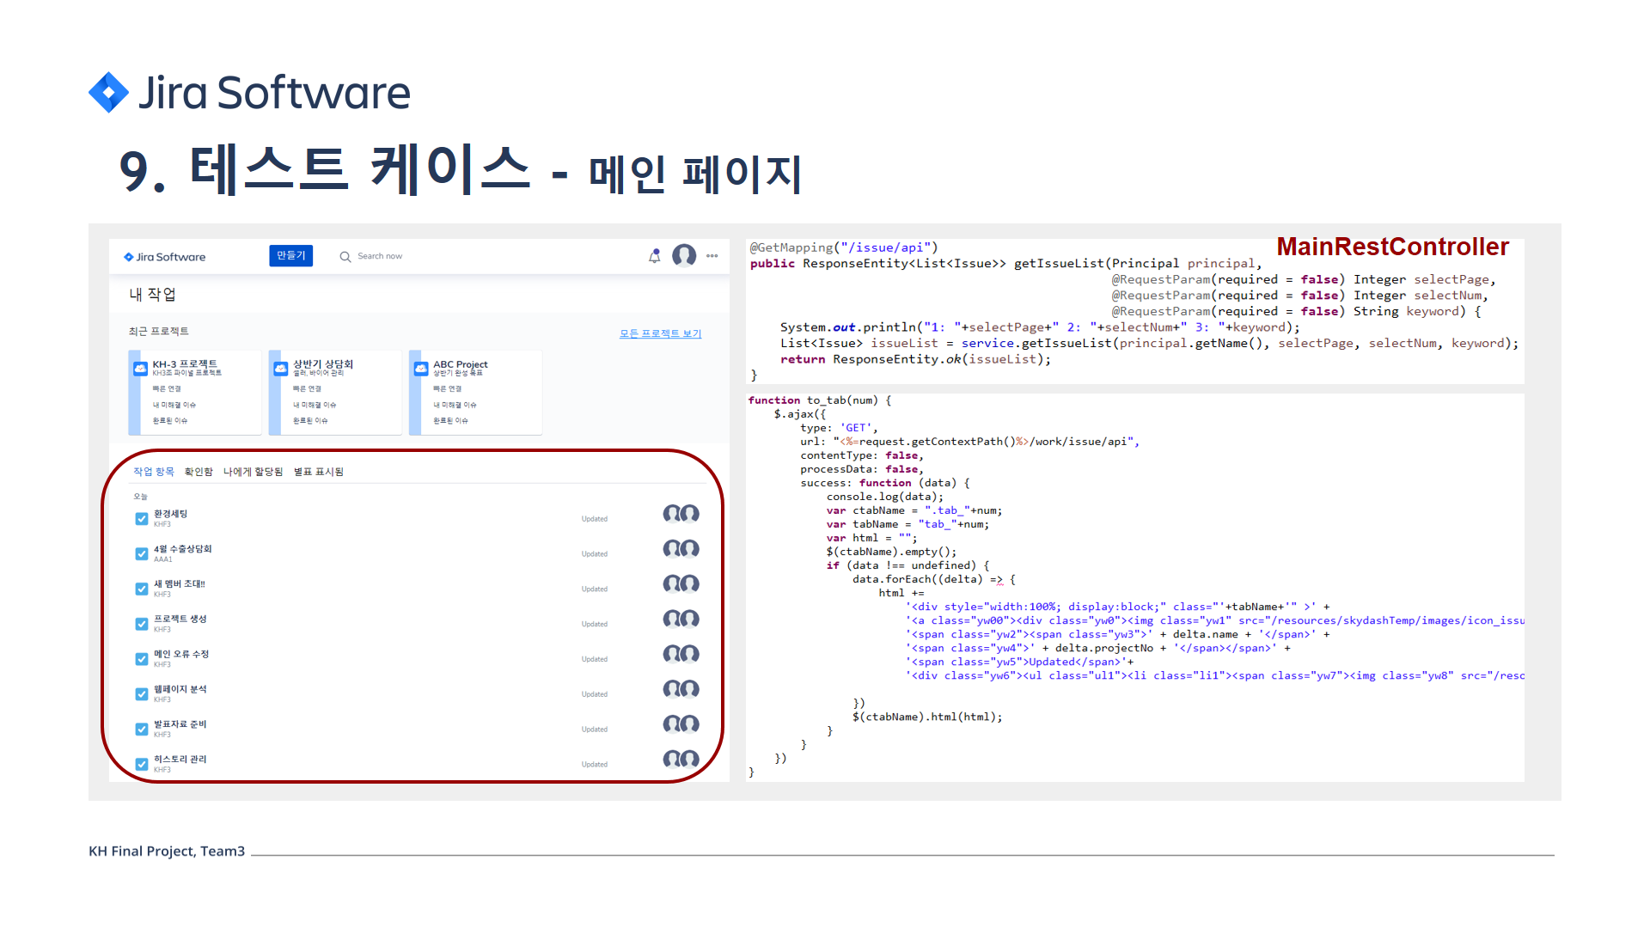Viewport: 1650px width, 928px height.
Task: Toggle checkbox for 새 멤버 초대 task
Action: (142, 589)
